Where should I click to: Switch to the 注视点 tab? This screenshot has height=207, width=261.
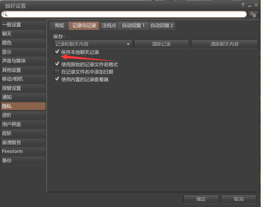[x=109, y=25]
